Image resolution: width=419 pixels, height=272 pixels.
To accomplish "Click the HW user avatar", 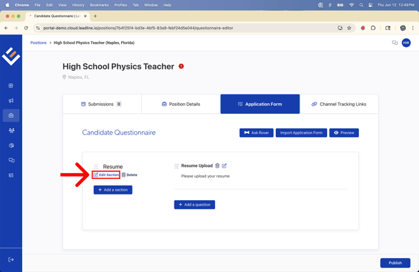I will [406, 43].
